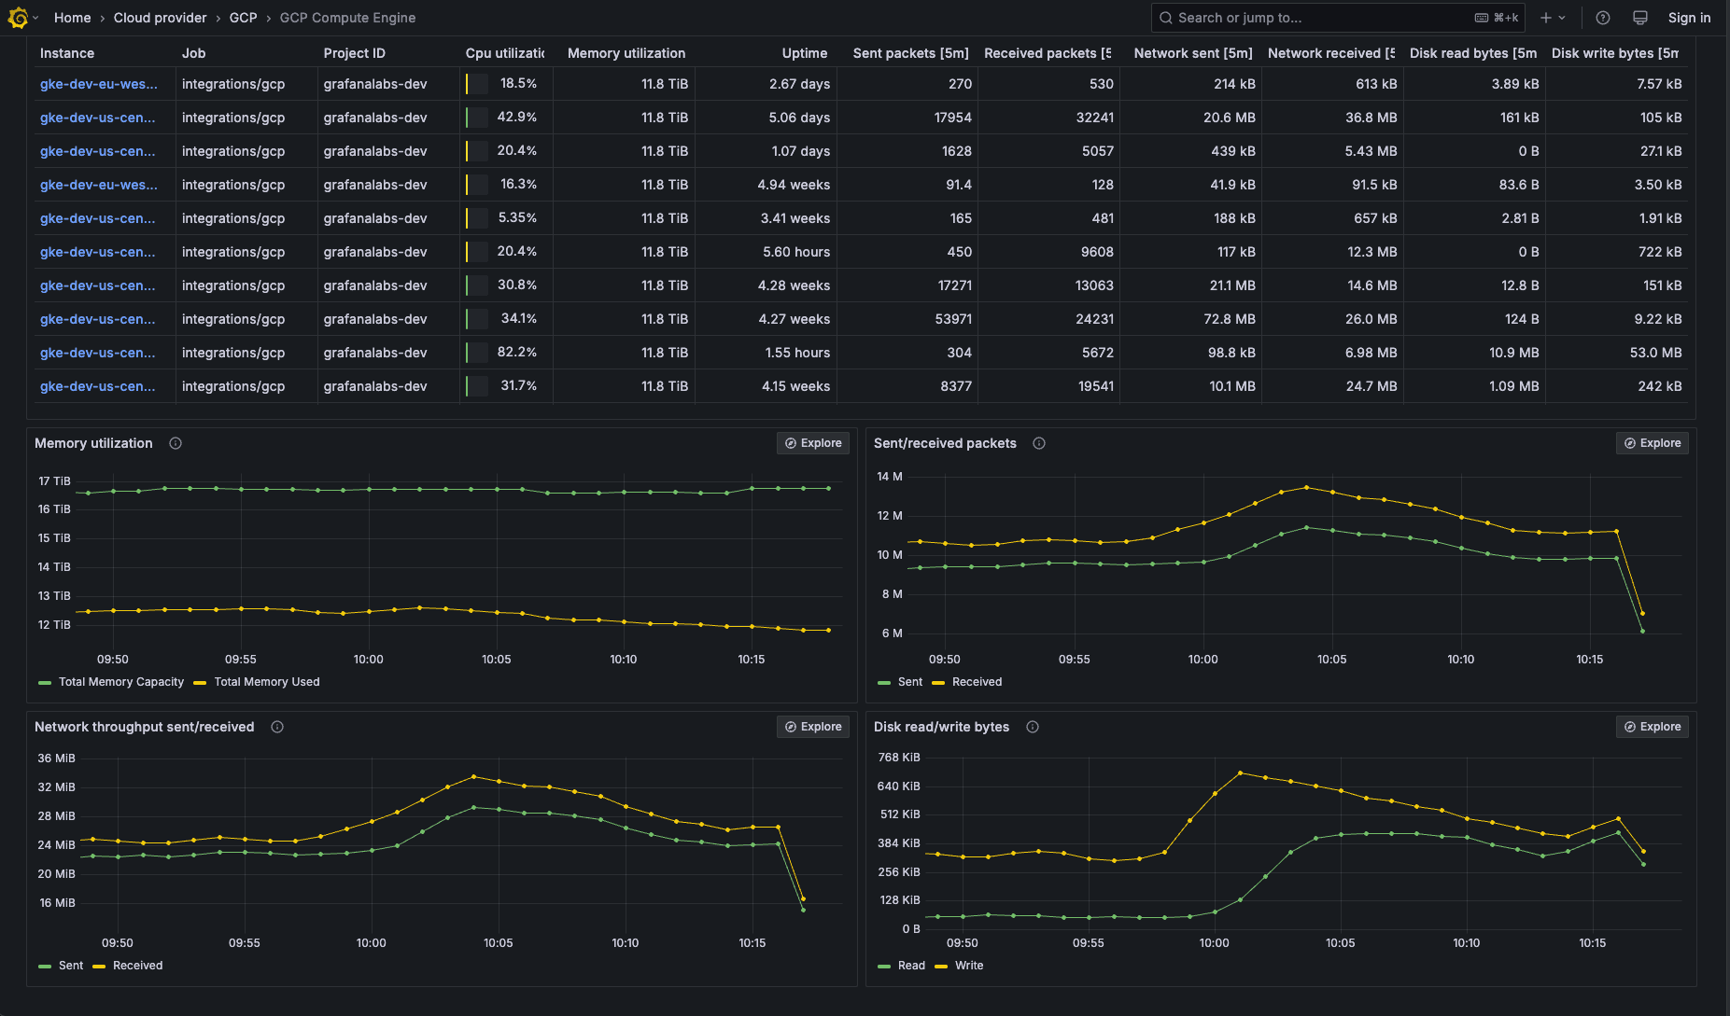Show info icon for Disk read/write bytes
Screen dimensions: 1730x1016
tap(1033, 727)
